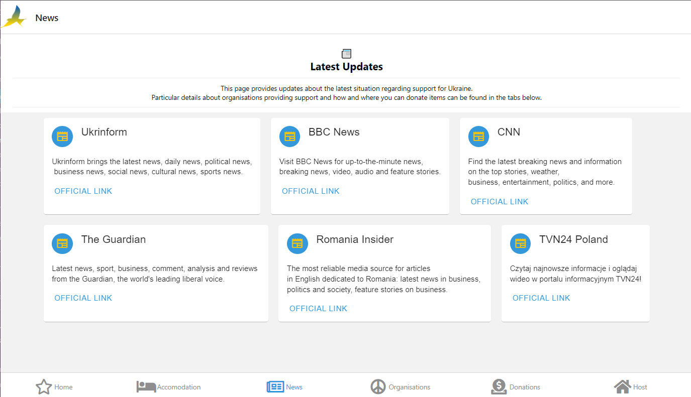
Task: Open BBC News OFFICIAL LINK
Action: coord(311,191)
